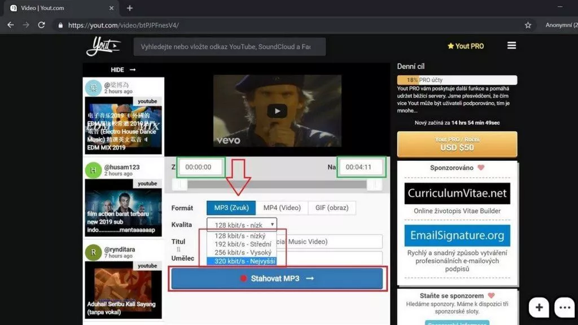Open EDM MIX 2019 video thumbnail

click(123, 125)
